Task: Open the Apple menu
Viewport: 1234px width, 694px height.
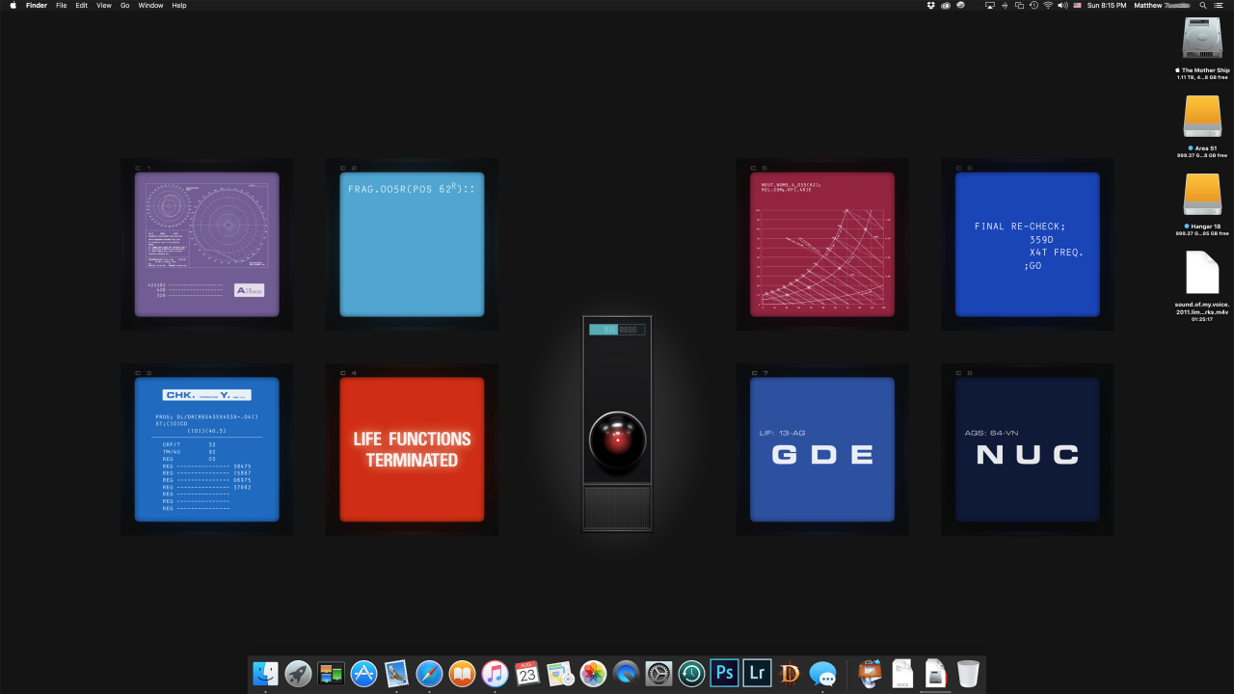Action: click(13, 5)
